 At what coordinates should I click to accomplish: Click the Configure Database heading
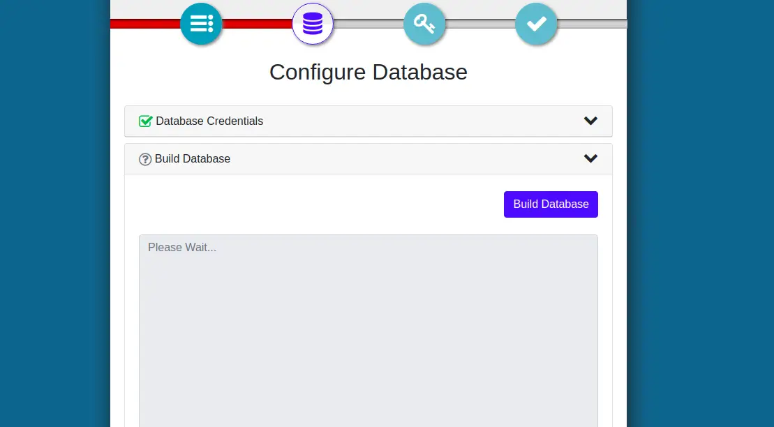369,72
